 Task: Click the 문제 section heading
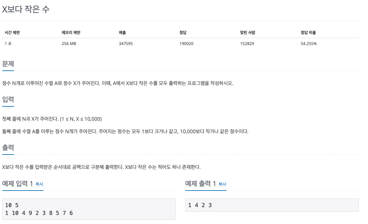tap(8, 64)
